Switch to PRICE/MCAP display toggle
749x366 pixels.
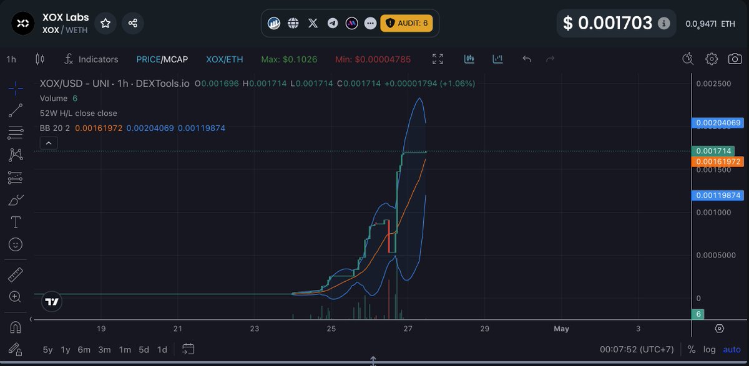coord(161,59)
